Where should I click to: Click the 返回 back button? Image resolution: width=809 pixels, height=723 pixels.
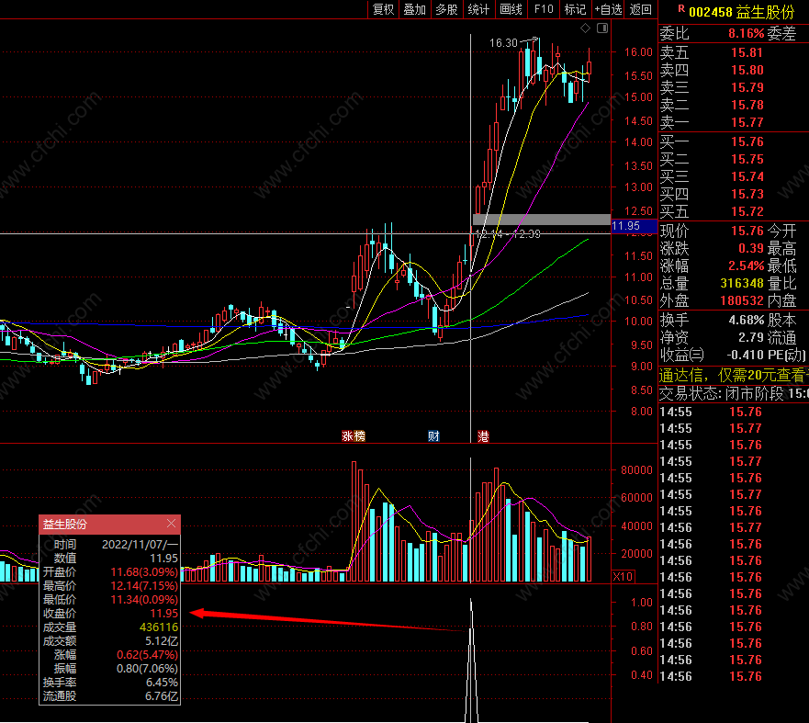[640, 9]
